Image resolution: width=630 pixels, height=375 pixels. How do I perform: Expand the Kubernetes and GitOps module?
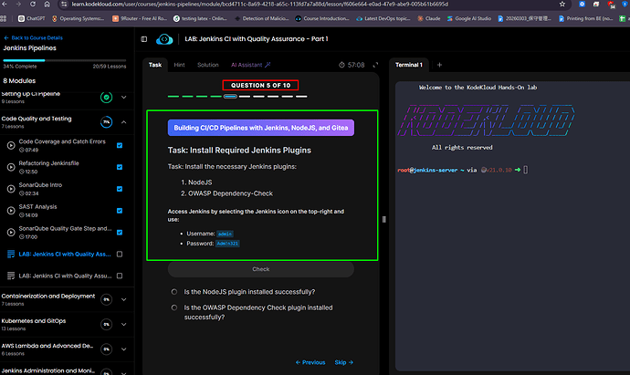click(x=124, y=325)
